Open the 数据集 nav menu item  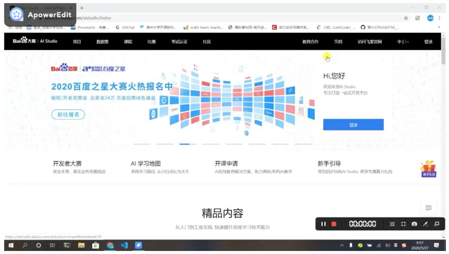(x=103, y=42)
